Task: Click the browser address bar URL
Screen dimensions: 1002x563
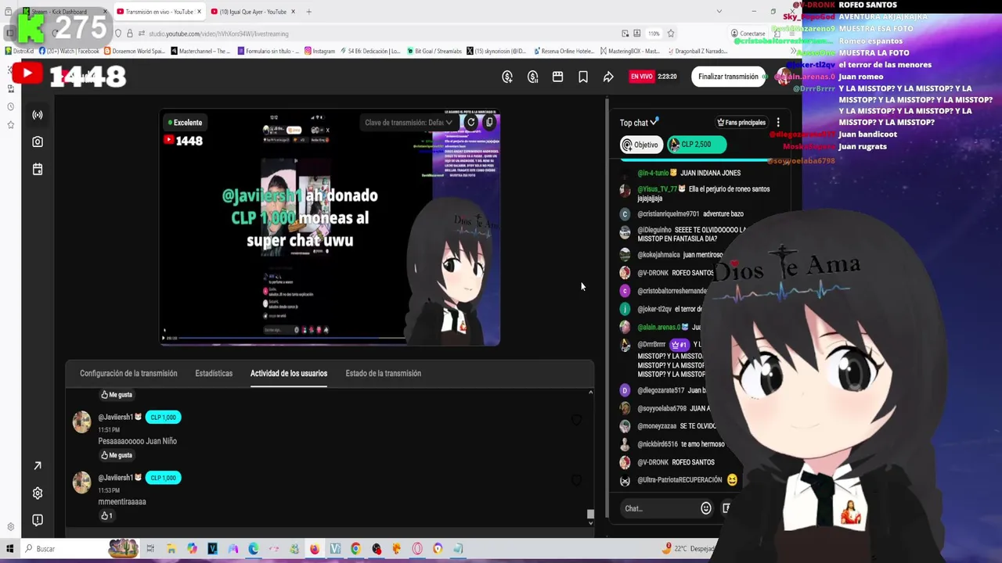Action: (218, 34)
